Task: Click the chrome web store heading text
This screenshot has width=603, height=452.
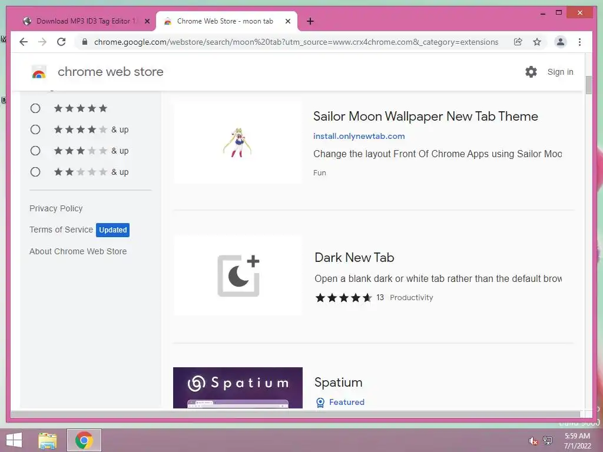Action: (110, 72)
